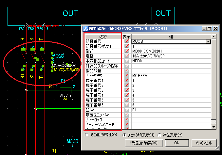Select the 器具番号 name cell
Viewport: 222px width, 155px height.
point(103,41)
